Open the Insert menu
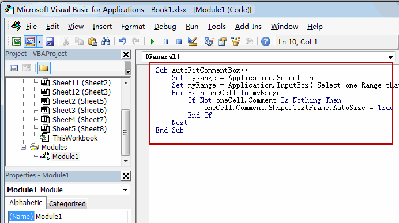 (102, 26)
